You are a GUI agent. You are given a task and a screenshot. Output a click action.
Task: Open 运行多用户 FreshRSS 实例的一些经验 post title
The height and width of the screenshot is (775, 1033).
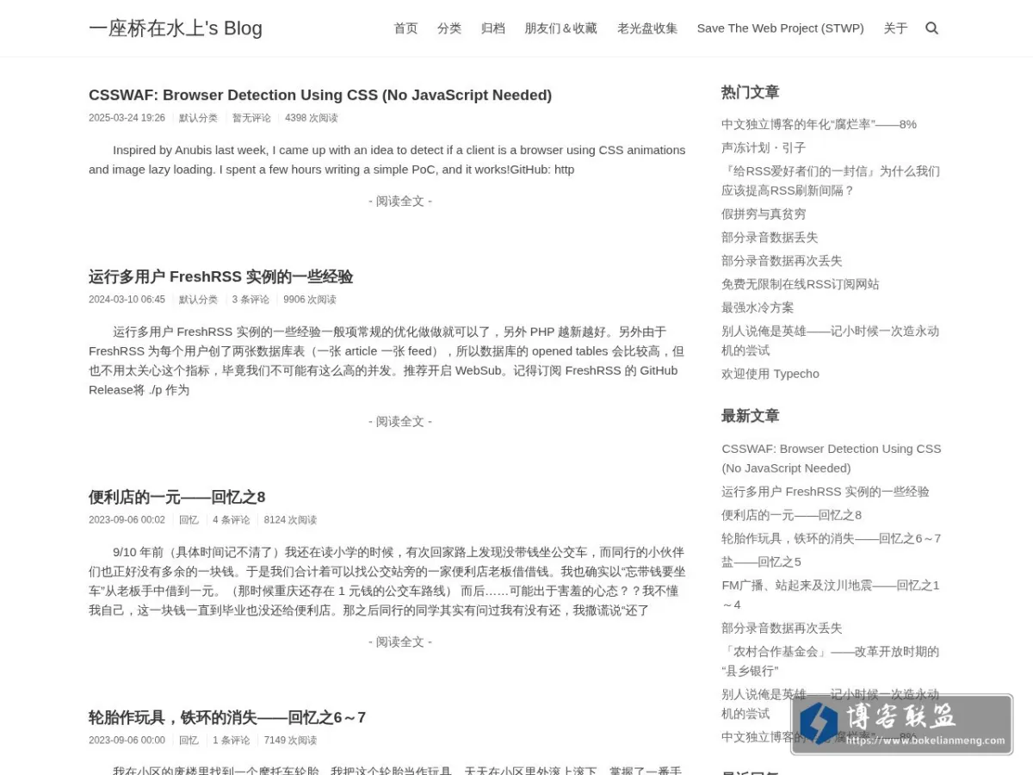(220, 276)
